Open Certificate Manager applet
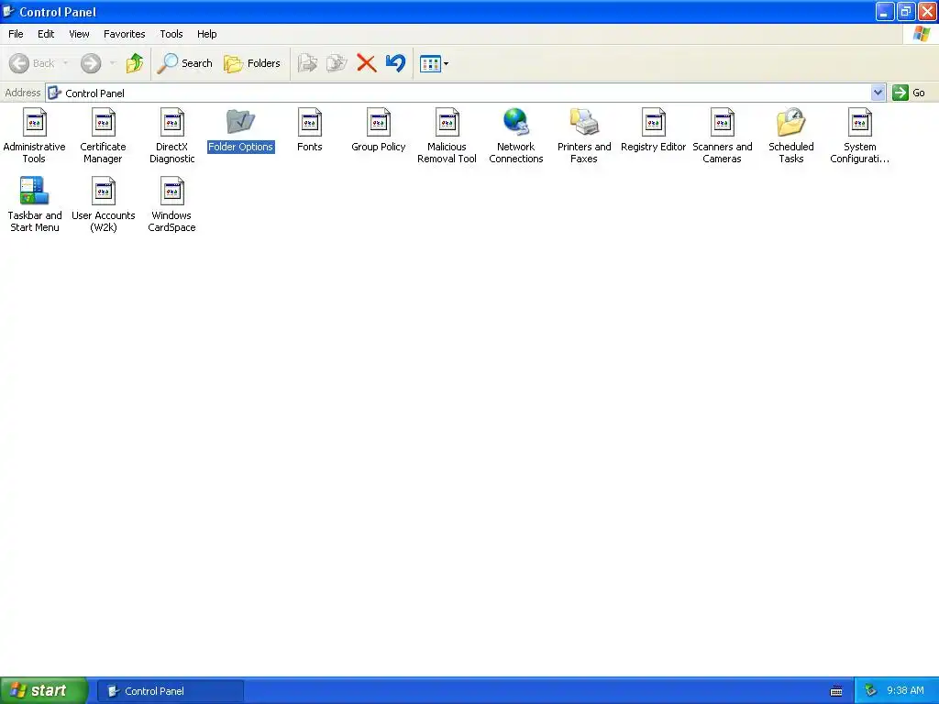The width and height of the screenshot is (939, 704). tap(103, 122)
